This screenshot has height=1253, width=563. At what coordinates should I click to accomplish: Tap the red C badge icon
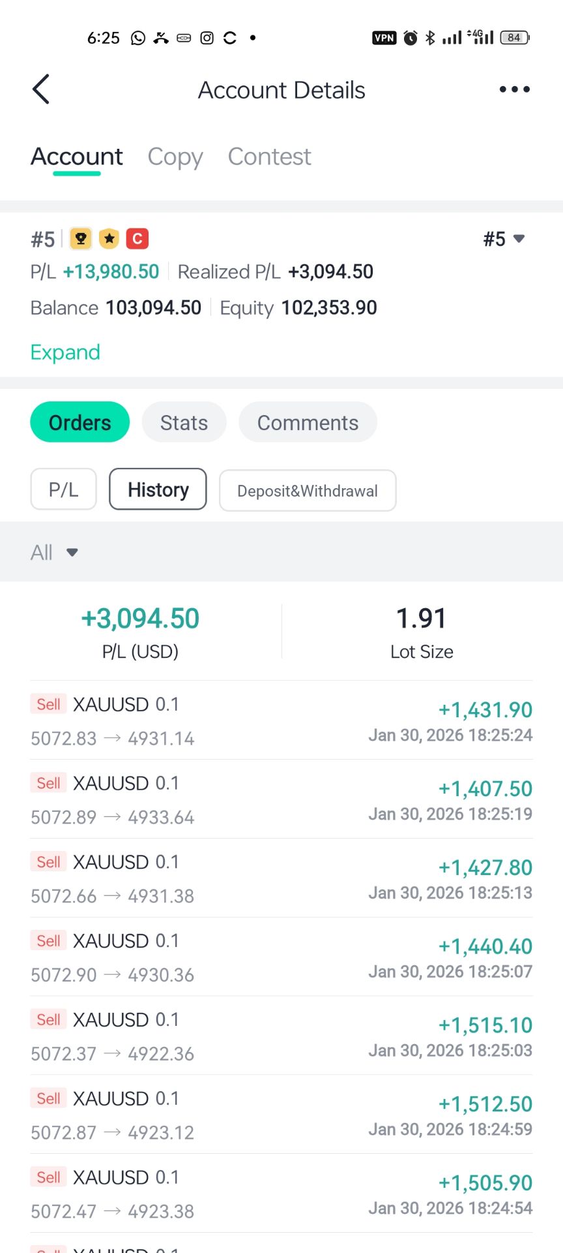(137, 239)
